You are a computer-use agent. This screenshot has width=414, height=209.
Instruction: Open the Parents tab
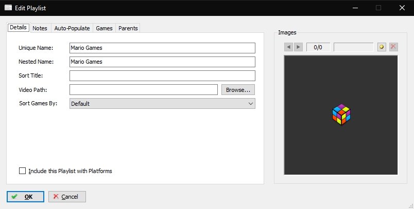click(128, 28)
